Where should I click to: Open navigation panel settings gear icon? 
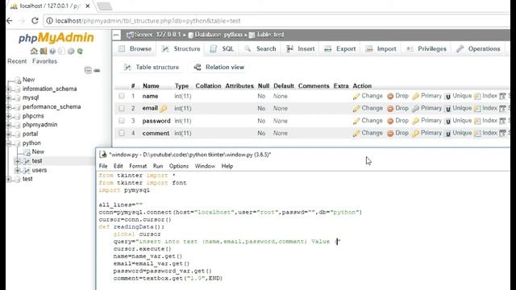pyautogui.click(x=71, y=52)
